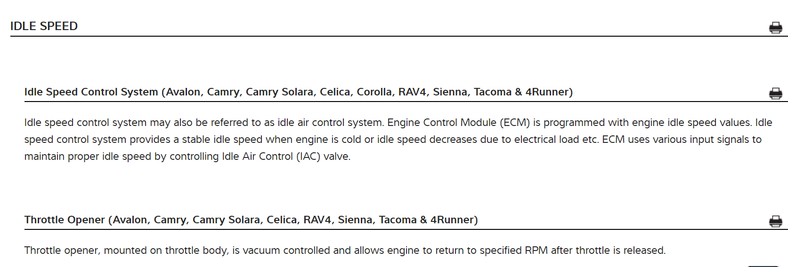The image size is (788, 267).
Task: Print the Idle Speed Control System section
Action: 775,94
